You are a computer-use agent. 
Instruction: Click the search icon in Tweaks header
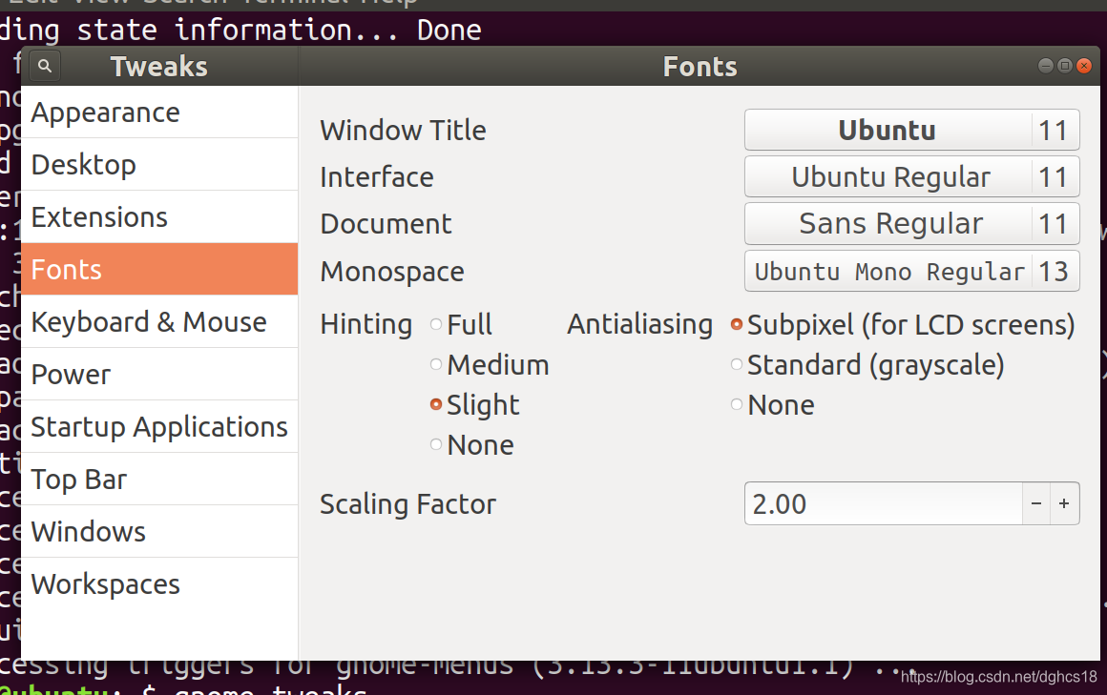45,67
